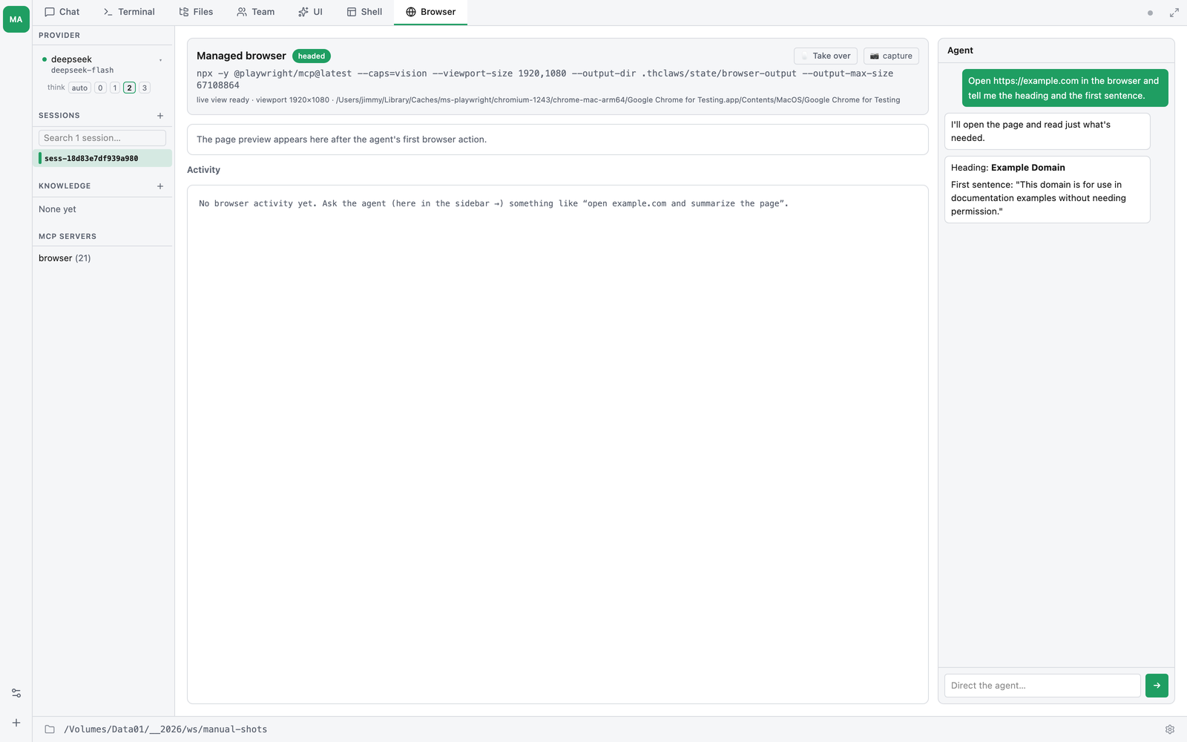Click the plus icon at bottom of left rail
Screen dimensions: 1187x742
16,723
